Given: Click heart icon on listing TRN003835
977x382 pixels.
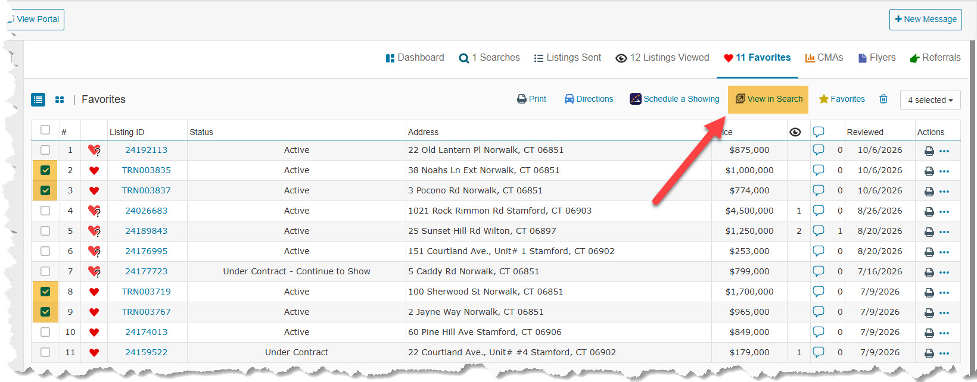Looking at the screenshot, I should [x=94, y=170].
